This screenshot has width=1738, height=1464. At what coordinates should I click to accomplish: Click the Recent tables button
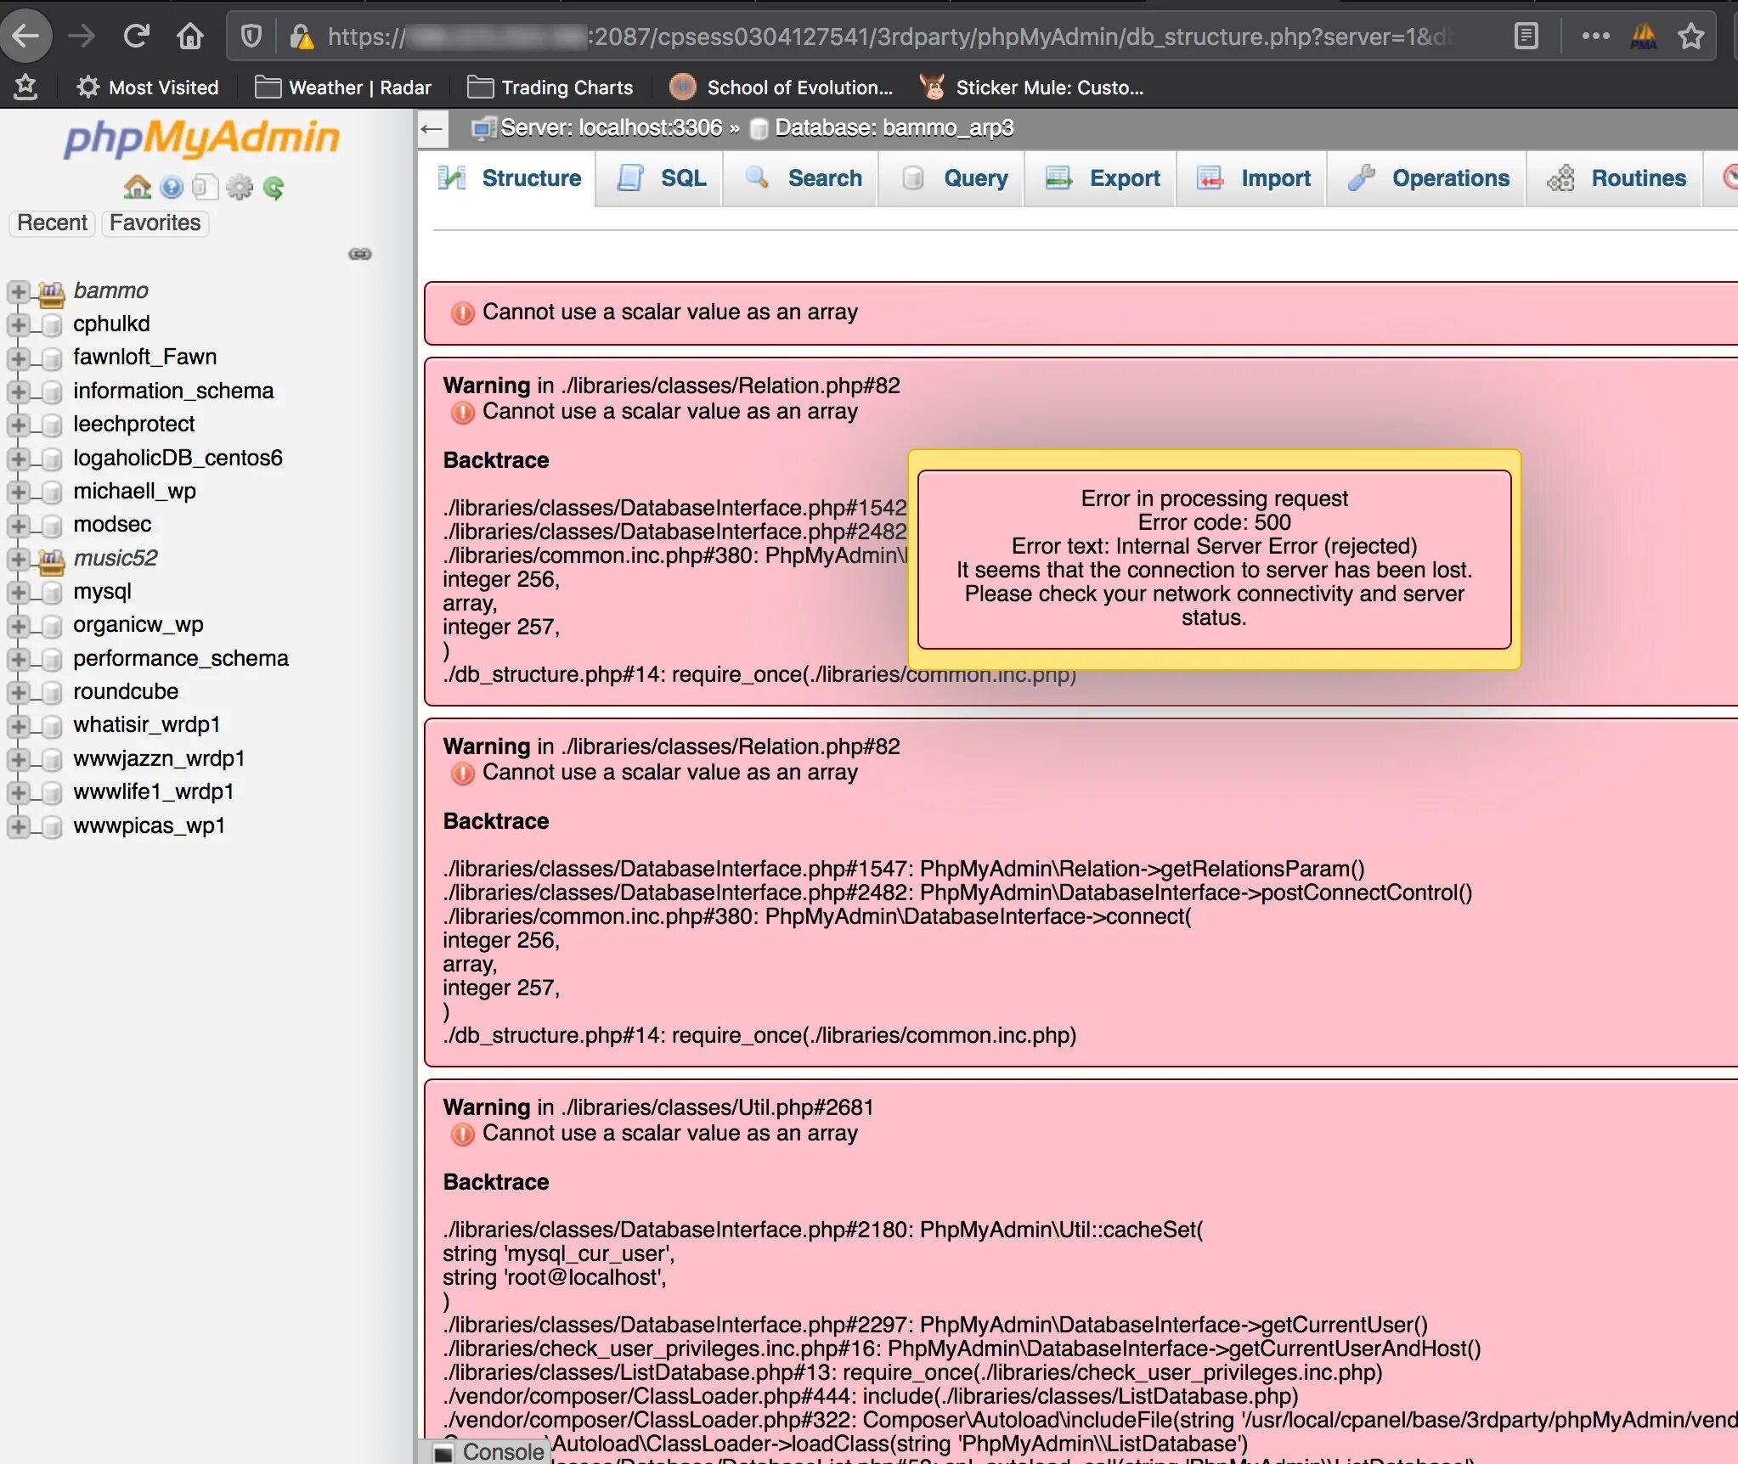(52, 222)
